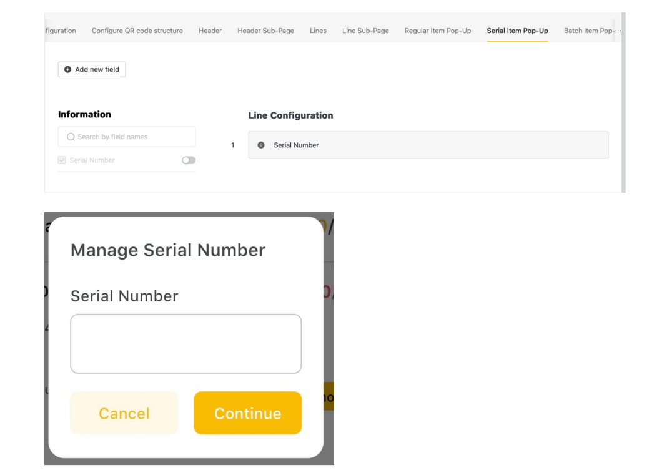Toggle the Serial Number switch
The image size is (672, 473).
pos(188,160)
